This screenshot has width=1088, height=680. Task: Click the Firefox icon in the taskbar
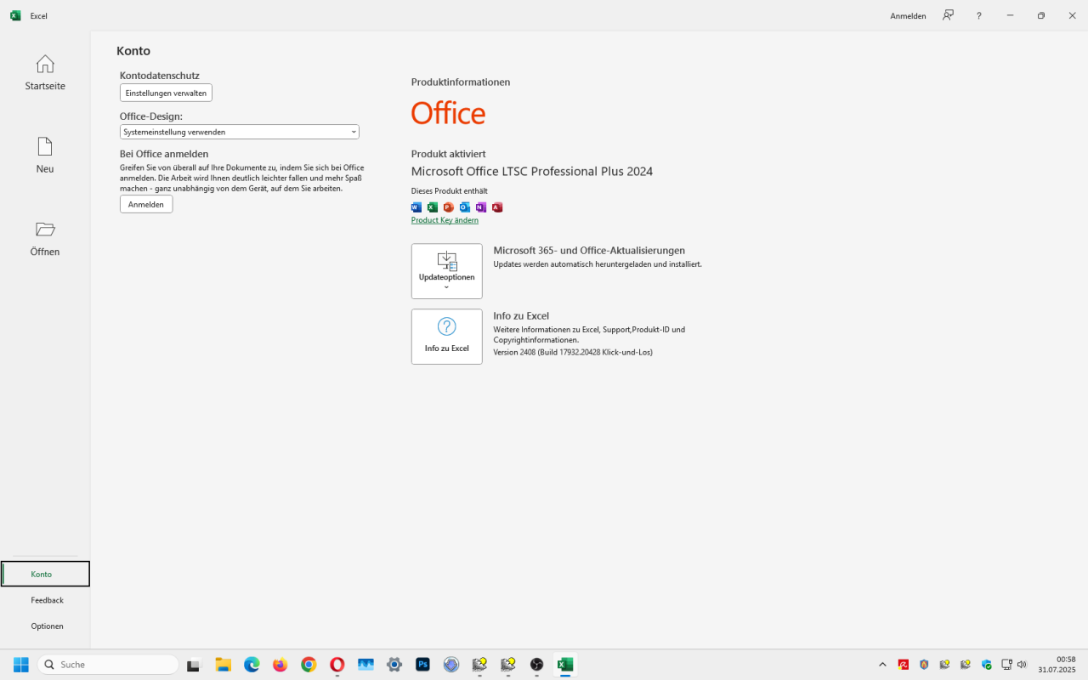(280, 665)
